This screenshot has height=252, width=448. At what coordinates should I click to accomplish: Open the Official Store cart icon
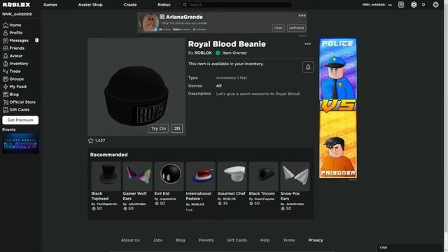coord(6,102)
